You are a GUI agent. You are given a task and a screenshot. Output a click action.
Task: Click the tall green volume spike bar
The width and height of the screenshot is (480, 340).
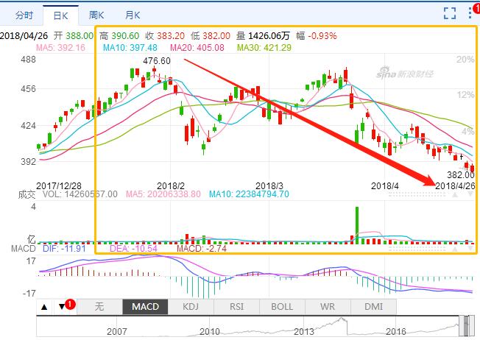pyautogui.click(x=357, y=225)
